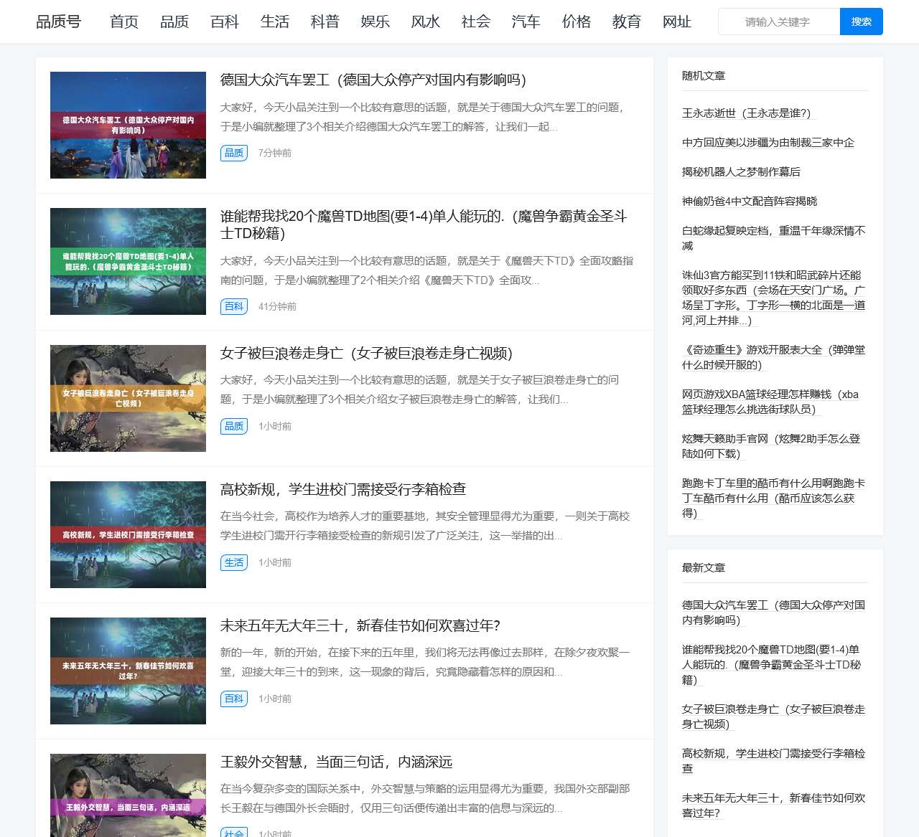Open random article 跑跑卡丁车里的酷币有什么用
Screen dimensions: 919x837
click(774, 498)
